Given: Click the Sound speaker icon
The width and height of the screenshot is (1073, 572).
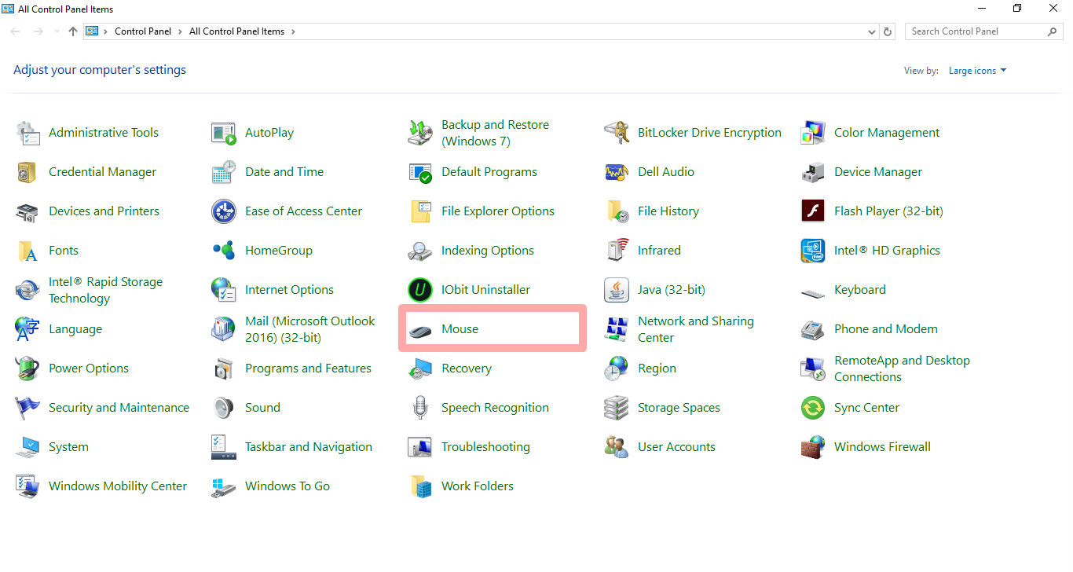Looking at the screenshot, I should pos(224,408).
